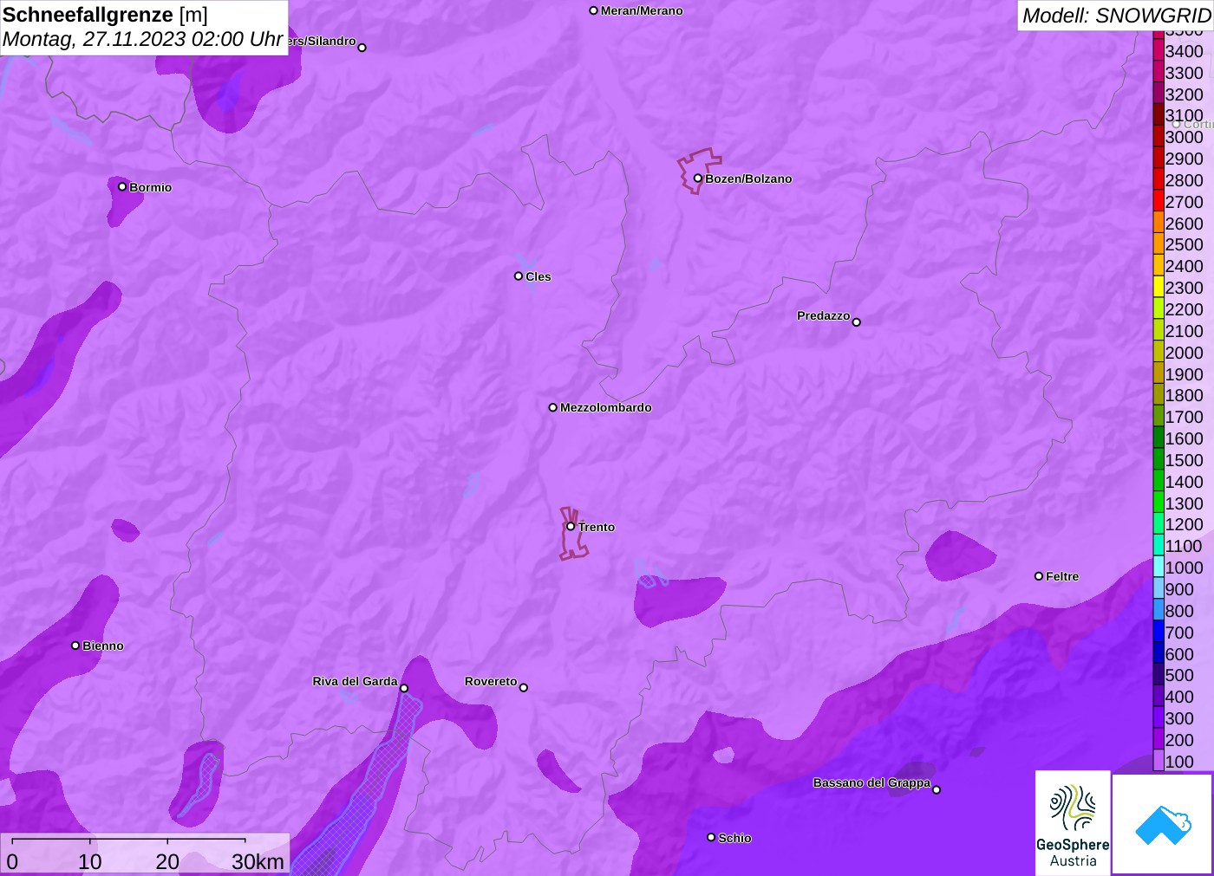Click the 1900 legend value
Image resolution: width=1214 pixels, height=876 pixels.
pos(1185,374)
